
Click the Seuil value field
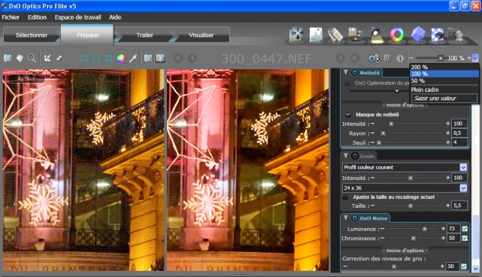point(459,142)
